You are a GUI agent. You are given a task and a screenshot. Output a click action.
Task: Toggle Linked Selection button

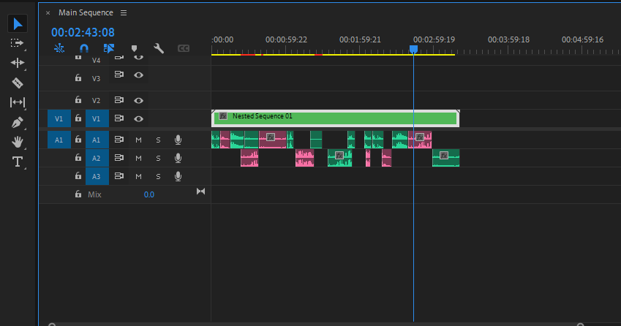[108, 48]
